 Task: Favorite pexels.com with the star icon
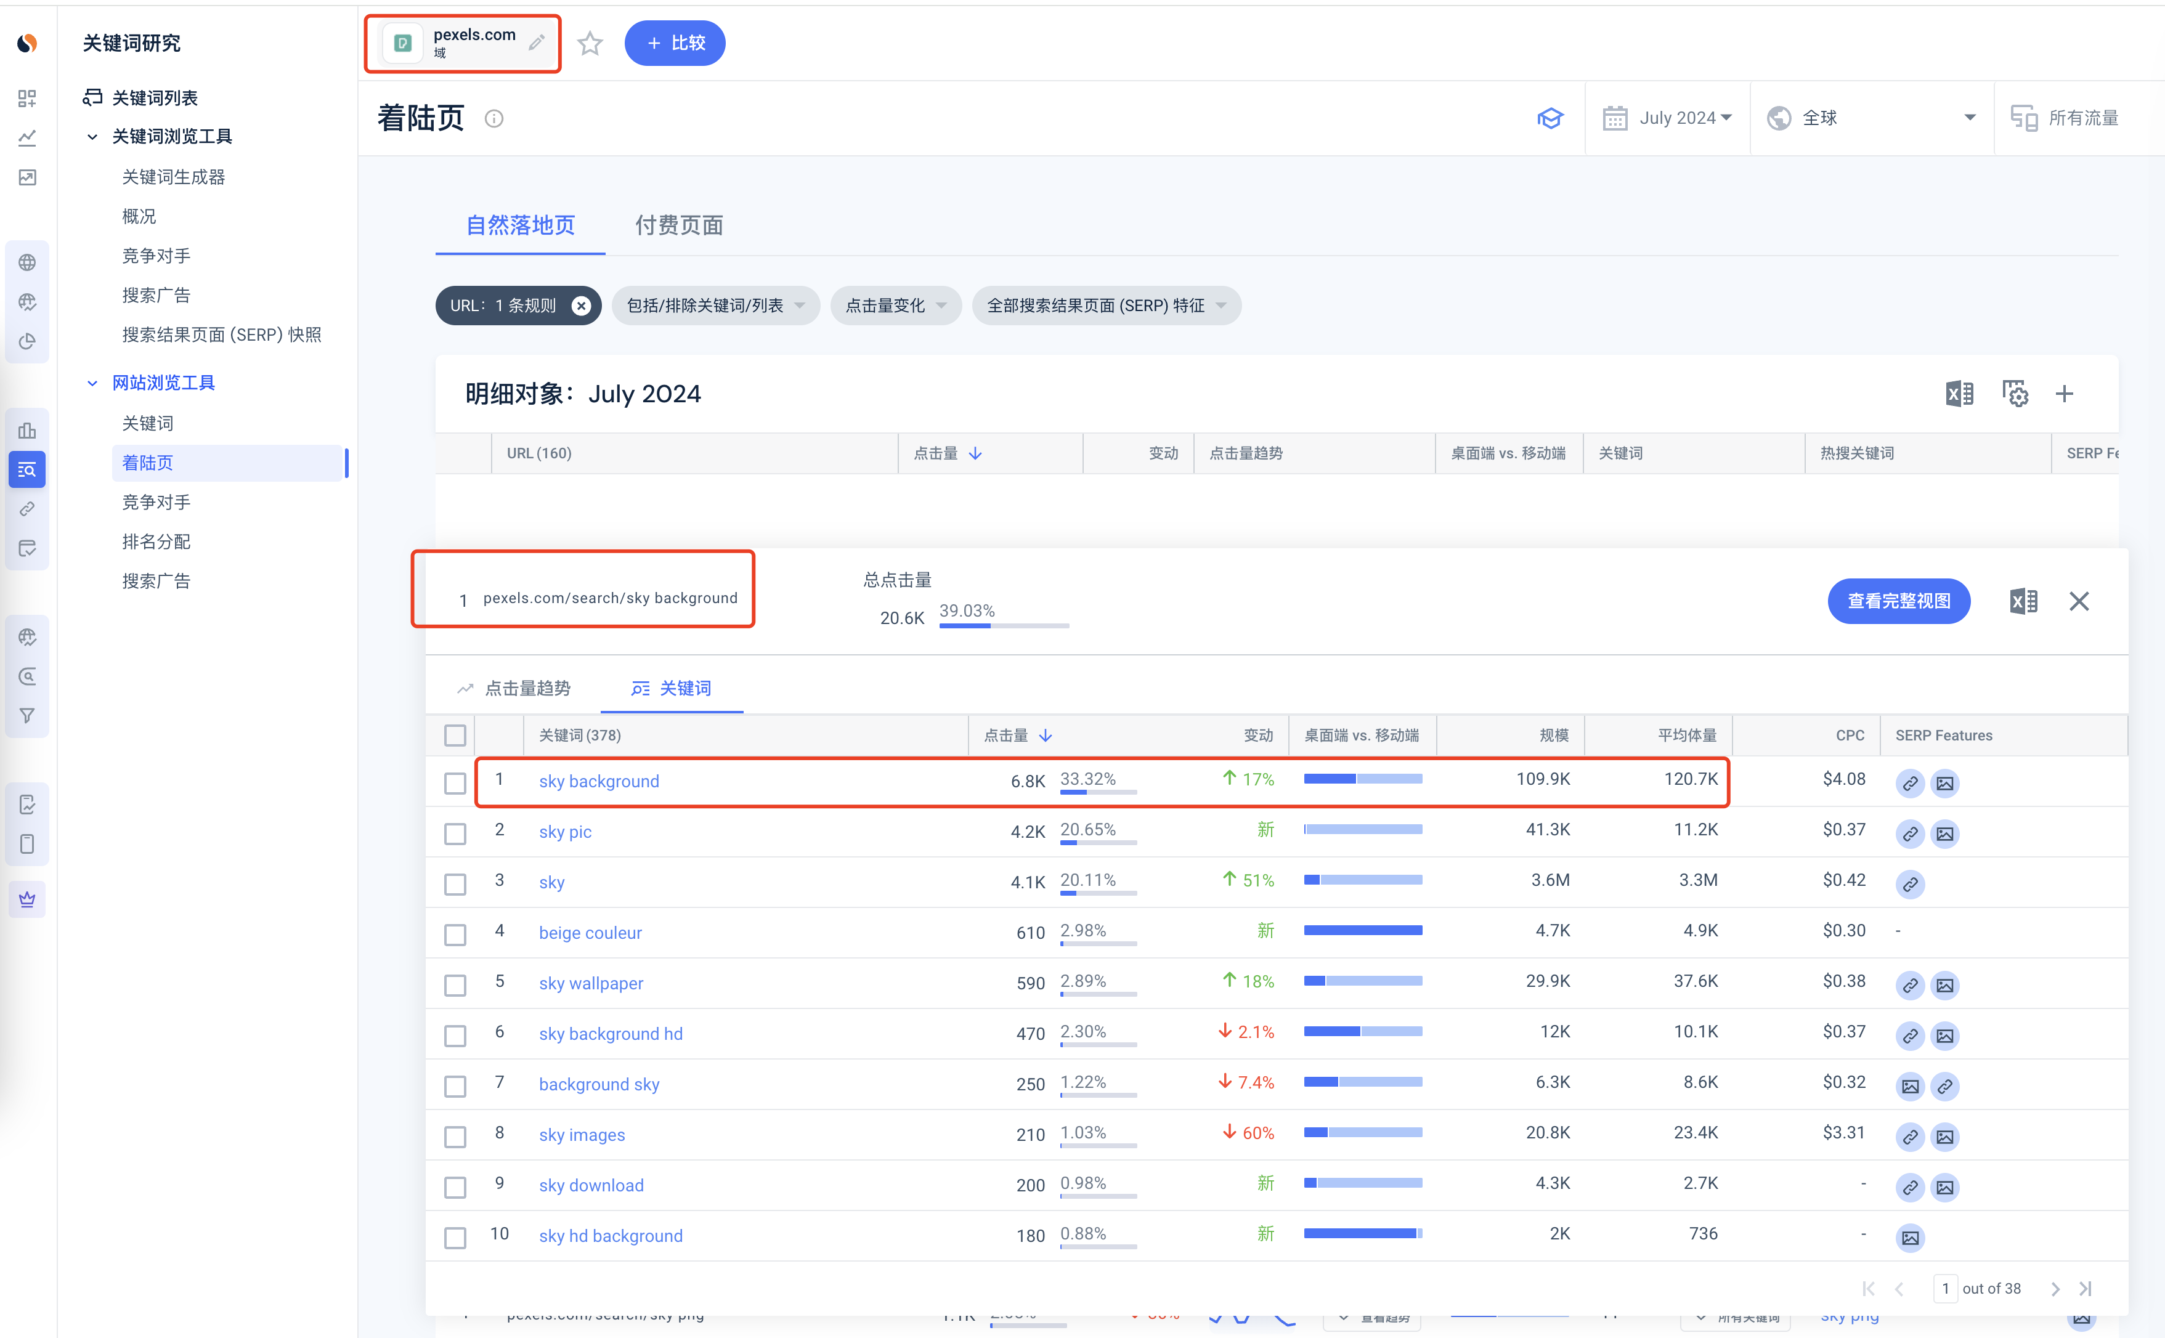[x=590, y=43]
